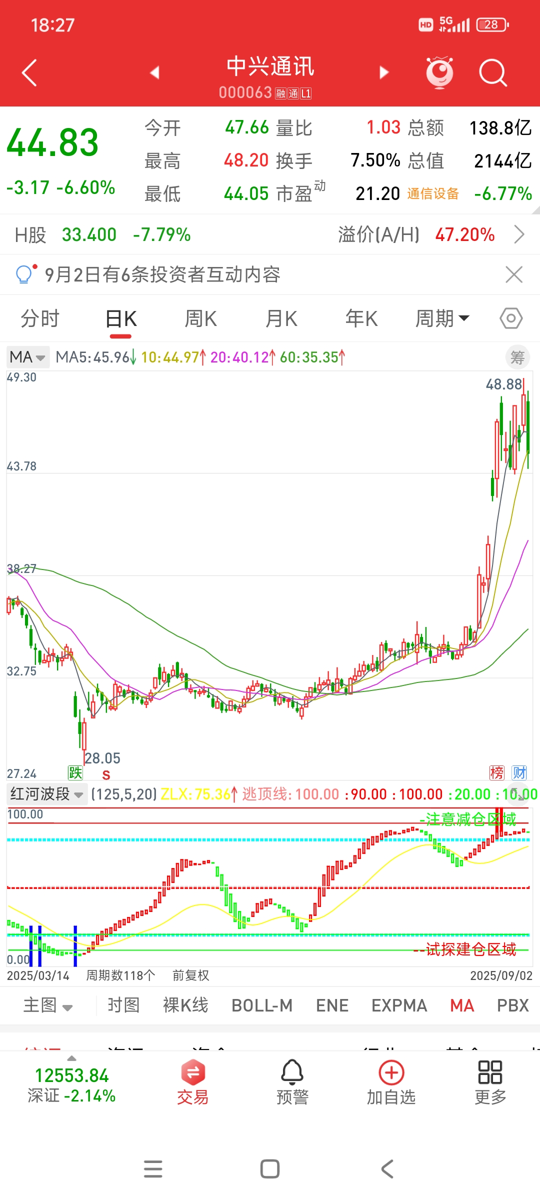Switch to 月K monthly chart tab

pyautogui.click(x=281, y=318)
